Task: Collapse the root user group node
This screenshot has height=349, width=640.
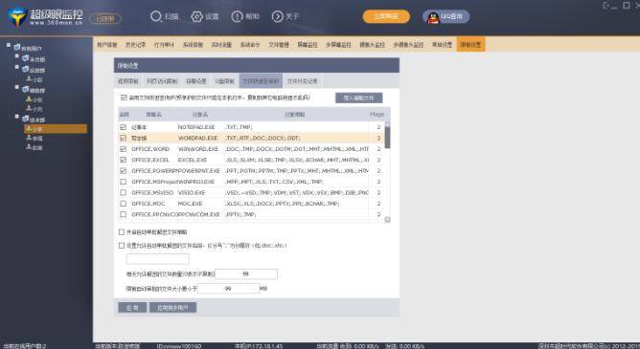Action: click(9, 45)
